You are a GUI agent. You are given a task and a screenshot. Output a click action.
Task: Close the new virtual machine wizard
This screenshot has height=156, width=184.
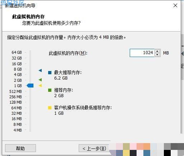(175, 5)
